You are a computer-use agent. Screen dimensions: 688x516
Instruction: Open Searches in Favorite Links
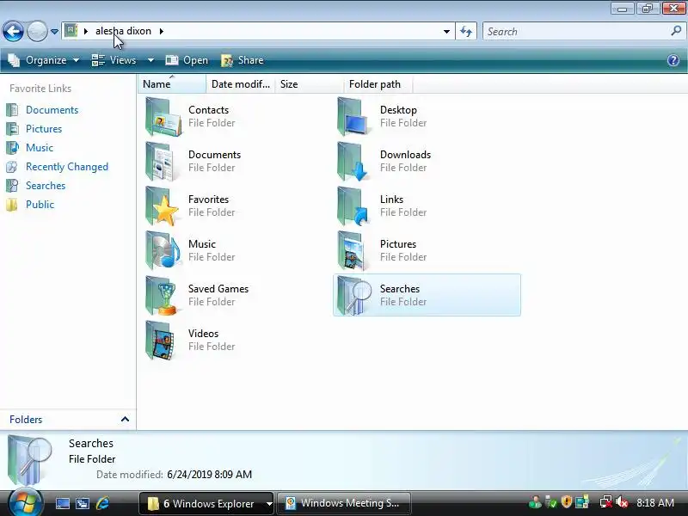point(46,186)
